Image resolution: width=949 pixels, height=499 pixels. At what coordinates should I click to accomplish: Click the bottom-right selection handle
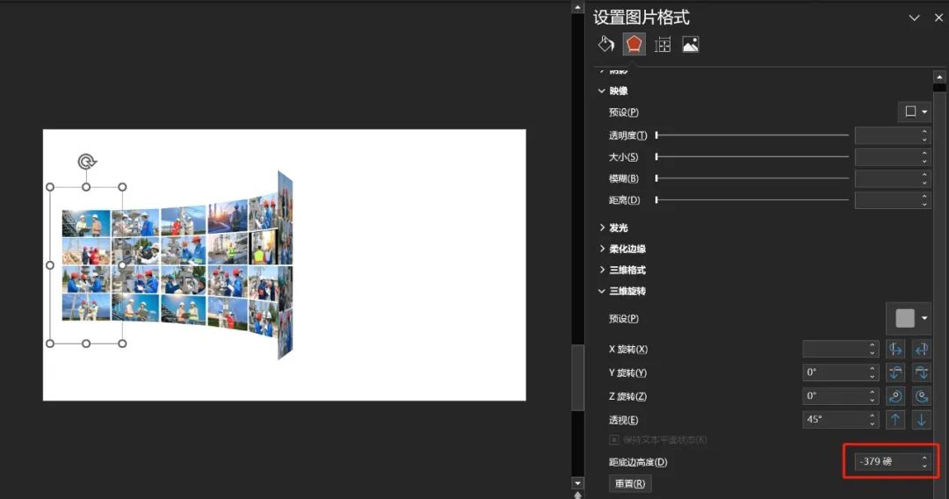click(122, 344)
